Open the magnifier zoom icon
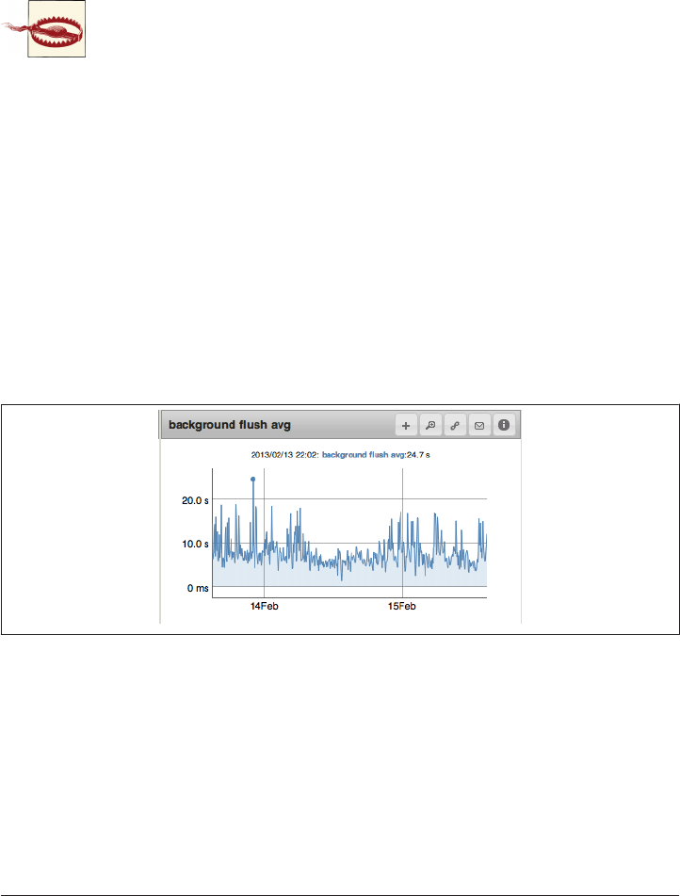The width and height of the screenshot is (680, 896). tap(430, 426)
